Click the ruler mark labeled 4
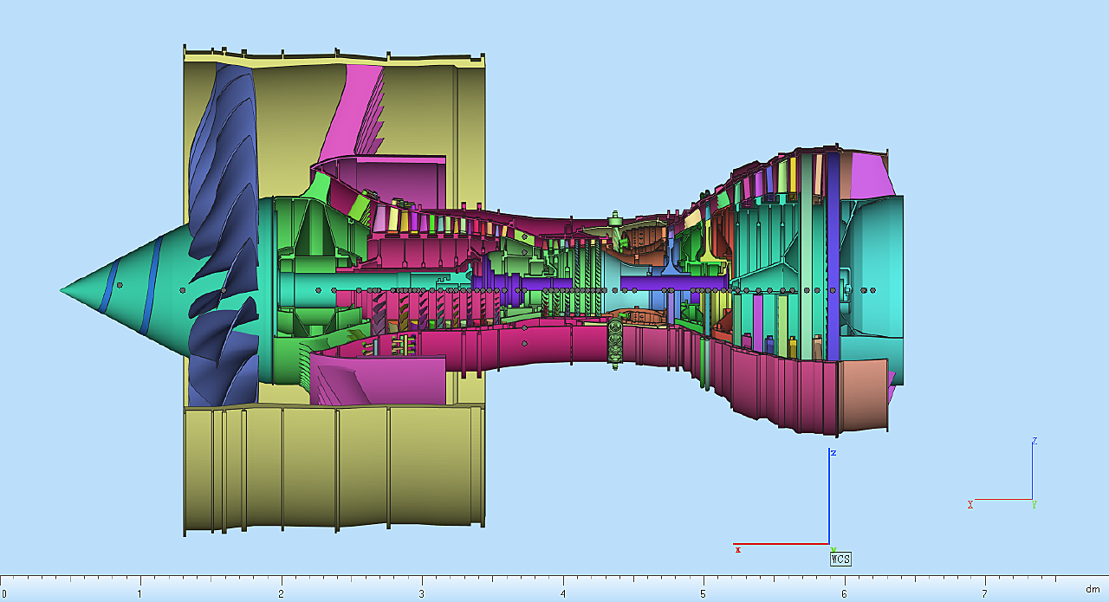The image size is (1109, 602). (562, 592)
